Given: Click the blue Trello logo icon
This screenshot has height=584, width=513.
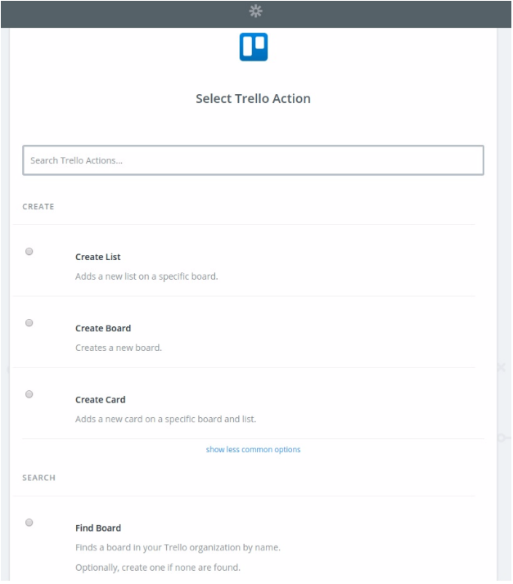Looking at the screenshot, I should (x=254, y=47).
